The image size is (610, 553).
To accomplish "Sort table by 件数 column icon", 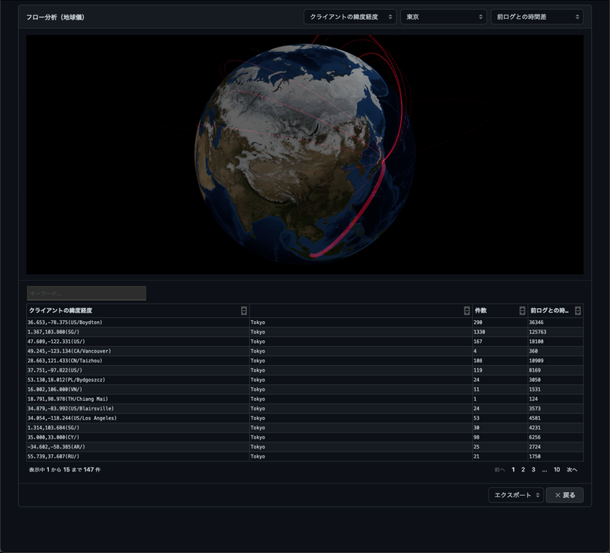I will (x=522, y=310).
